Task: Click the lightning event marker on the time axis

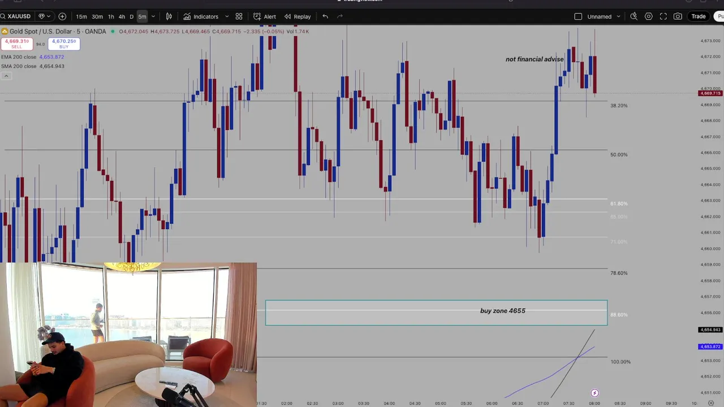Action: (594, 393)
